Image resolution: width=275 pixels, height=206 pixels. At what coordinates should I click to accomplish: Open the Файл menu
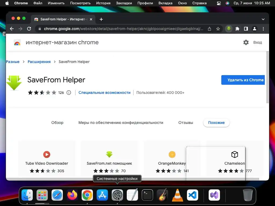coord(38,3)
